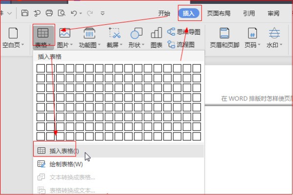Click the 图表 chart icon

pos(156,33)
